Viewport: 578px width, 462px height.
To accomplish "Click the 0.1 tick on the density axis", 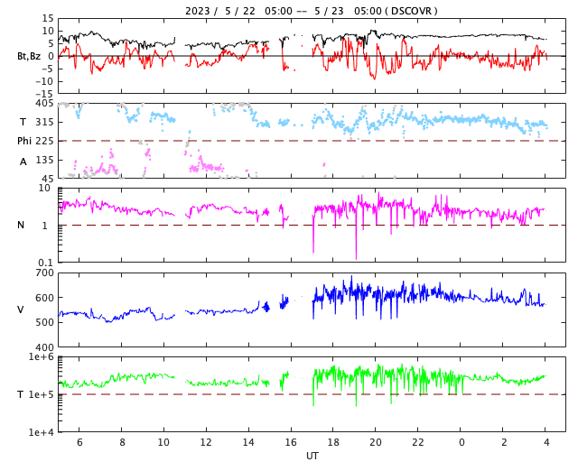I will click(x=45, y=263).
